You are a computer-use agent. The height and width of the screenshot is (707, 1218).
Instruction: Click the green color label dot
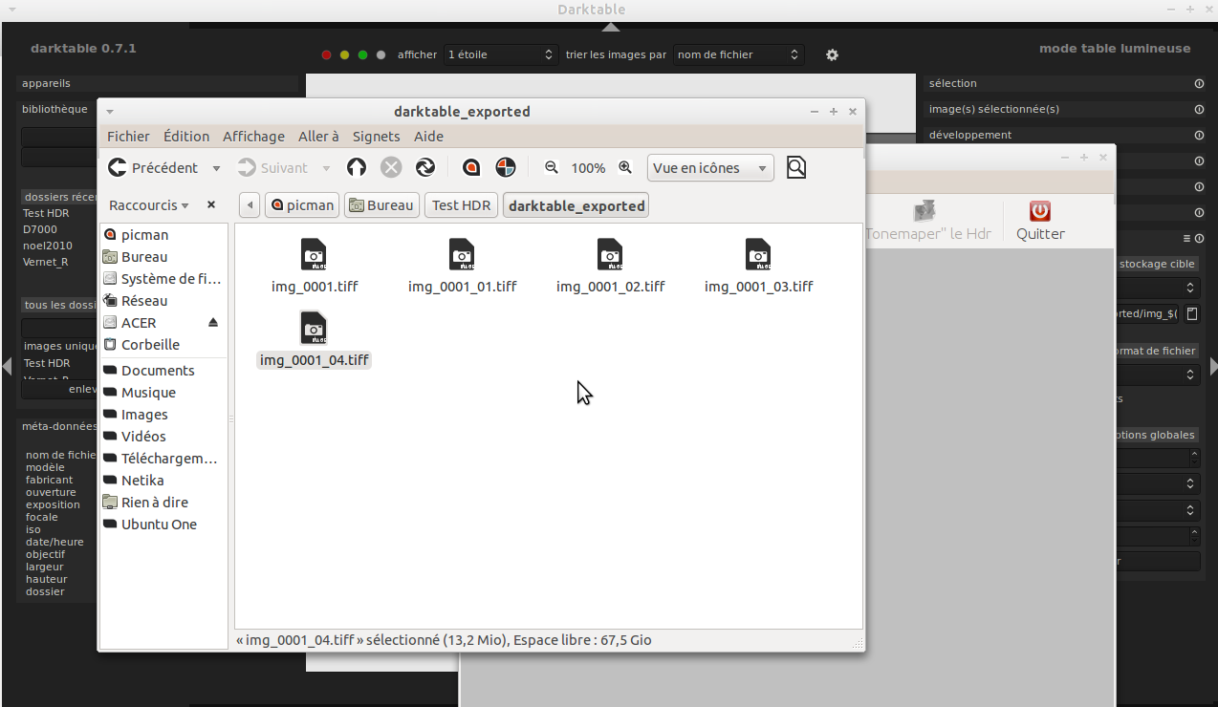pyautogui.click(x=363, y=54)
